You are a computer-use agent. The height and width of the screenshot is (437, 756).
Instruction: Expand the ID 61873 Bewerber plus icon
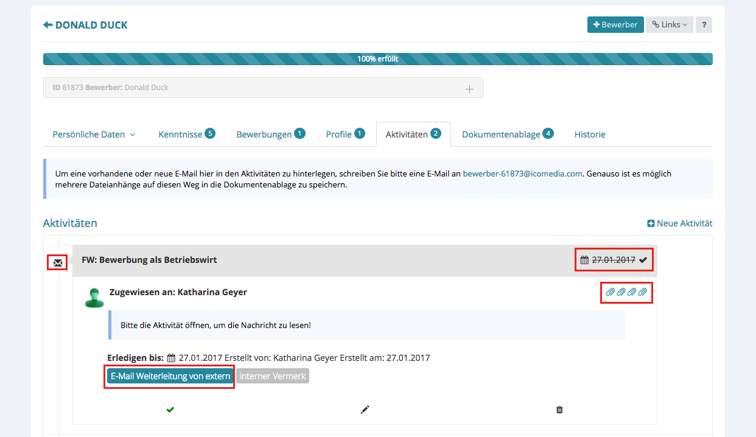tap(469, 89)
